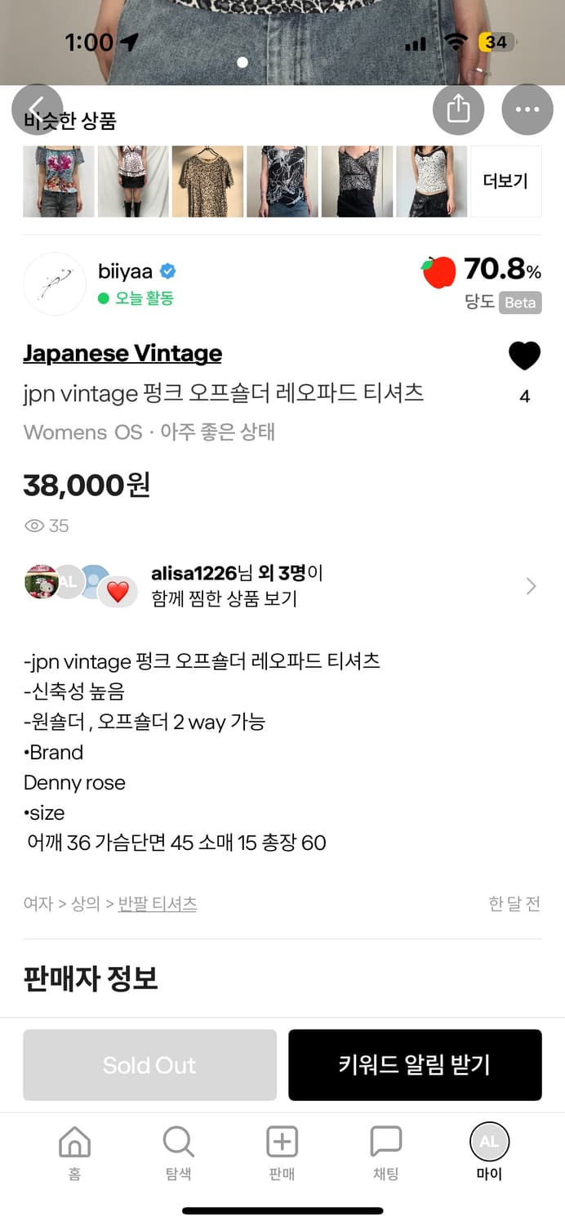The width and height of the screenshot is (565, 1226).
Task: Open the 판매 sell tab
Action: pos(282,1152)
